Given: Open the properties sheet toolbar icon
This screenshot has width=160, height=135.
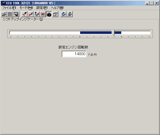Looking at the screenshot, I should pyautogui.click(x=55, y=14).
